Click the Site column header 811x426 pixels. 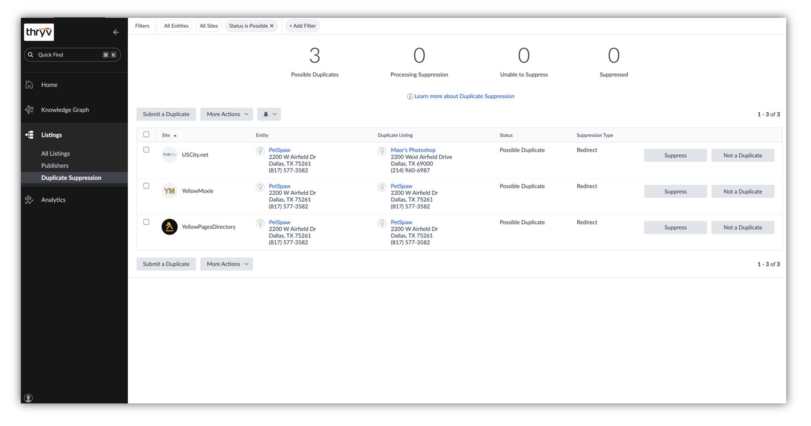click(x=166, y=135)
